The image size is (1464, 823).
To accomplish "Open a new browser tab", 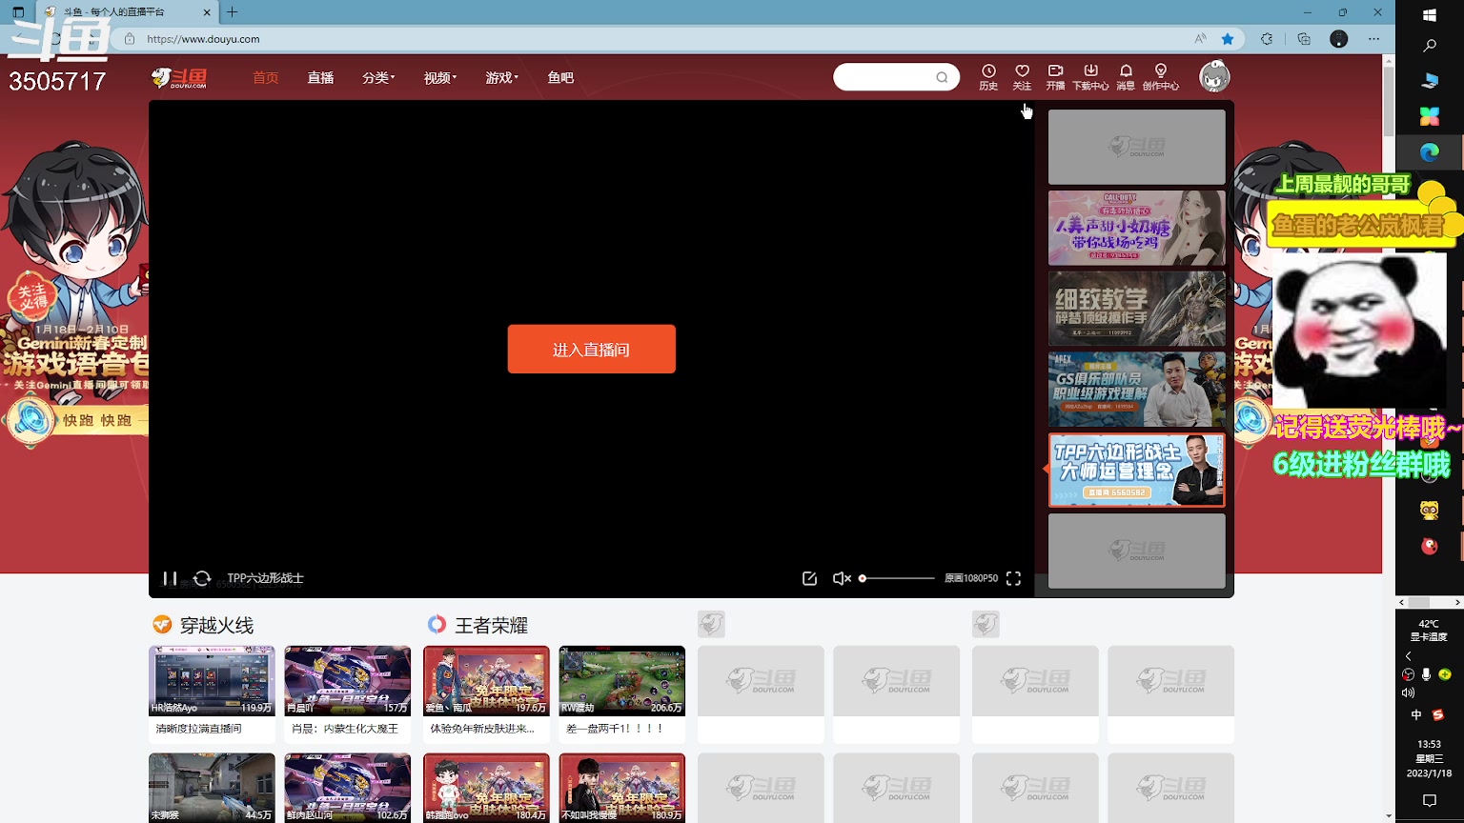I will pos(232,12).
